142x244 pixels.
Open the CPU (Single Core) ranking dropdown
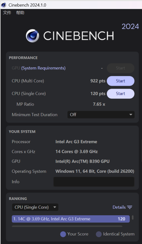point(35,207)
